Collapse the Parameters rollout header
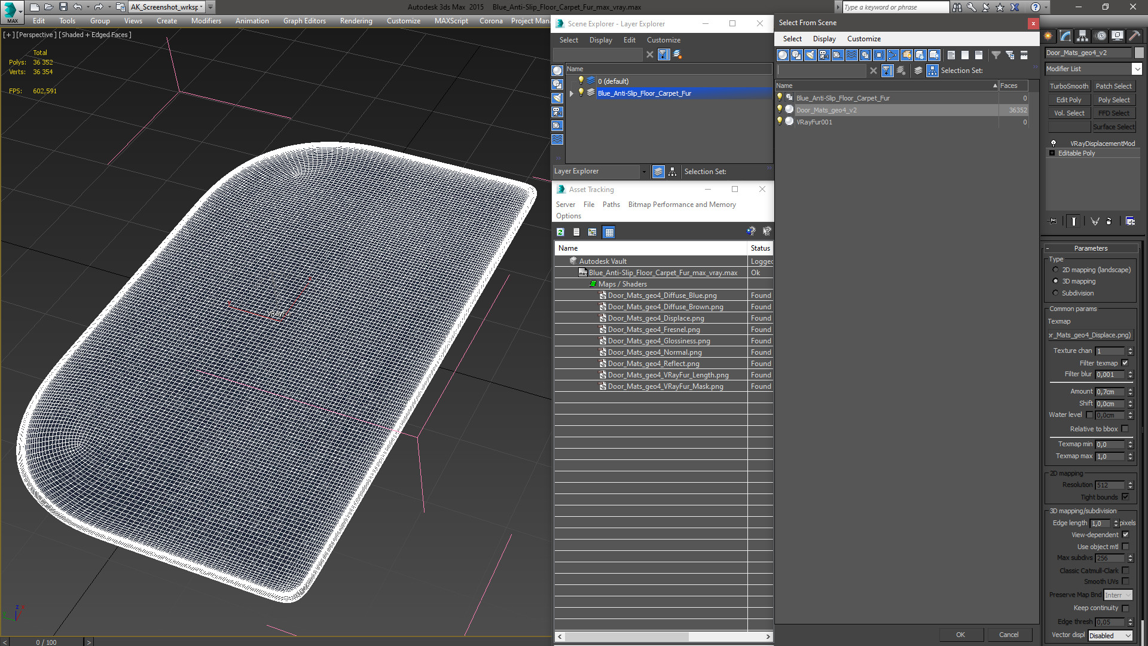 1091,248
